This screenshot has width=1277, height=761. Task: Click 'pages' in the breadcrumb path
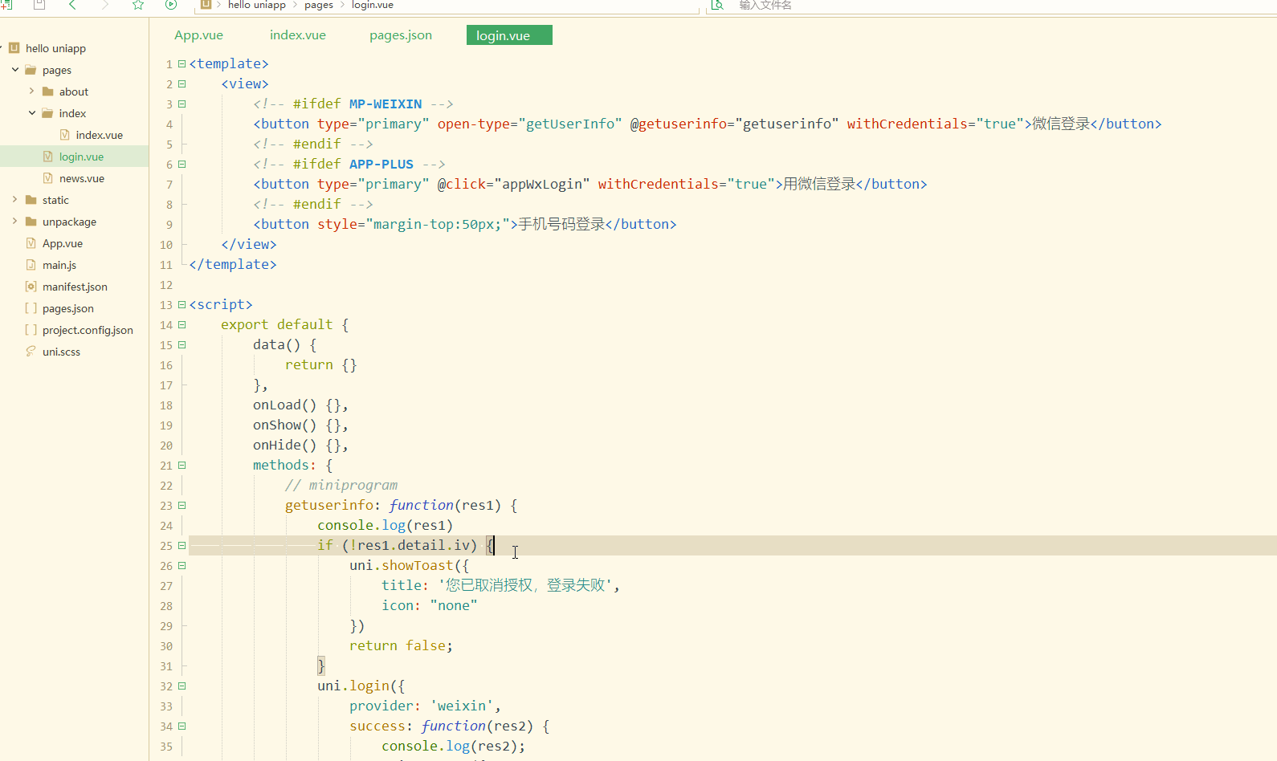(x=319, y=5)
